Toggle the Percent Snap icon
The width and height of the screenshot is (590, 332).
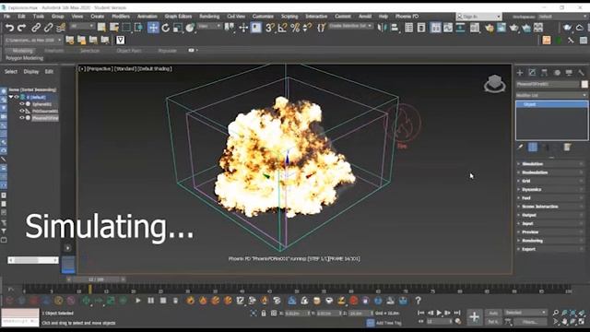pos(295,28)
